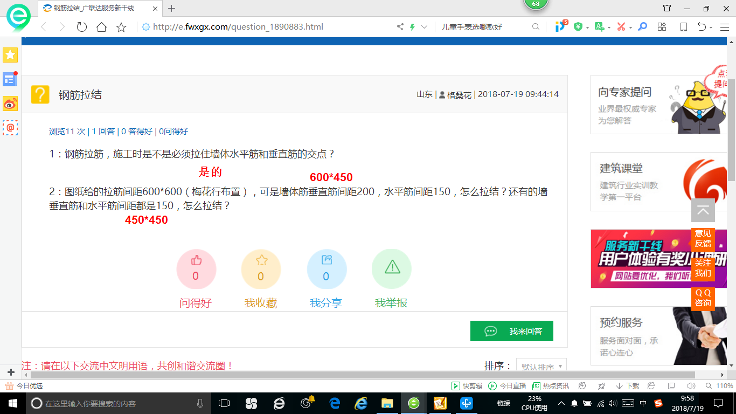Image resolution: width=736 pixels, height=414 pixels.
Task: Open the sidebar news feed icon
Action: point(10,79)
